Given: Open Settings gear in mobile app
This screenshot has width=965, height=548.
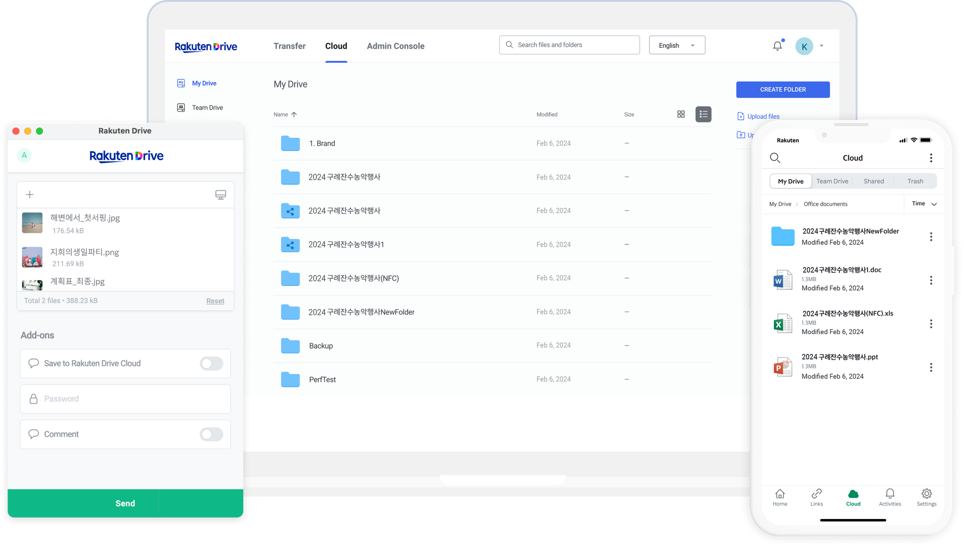Looking at the screenshot, I should pyautogui.click(x=926, y=497).
